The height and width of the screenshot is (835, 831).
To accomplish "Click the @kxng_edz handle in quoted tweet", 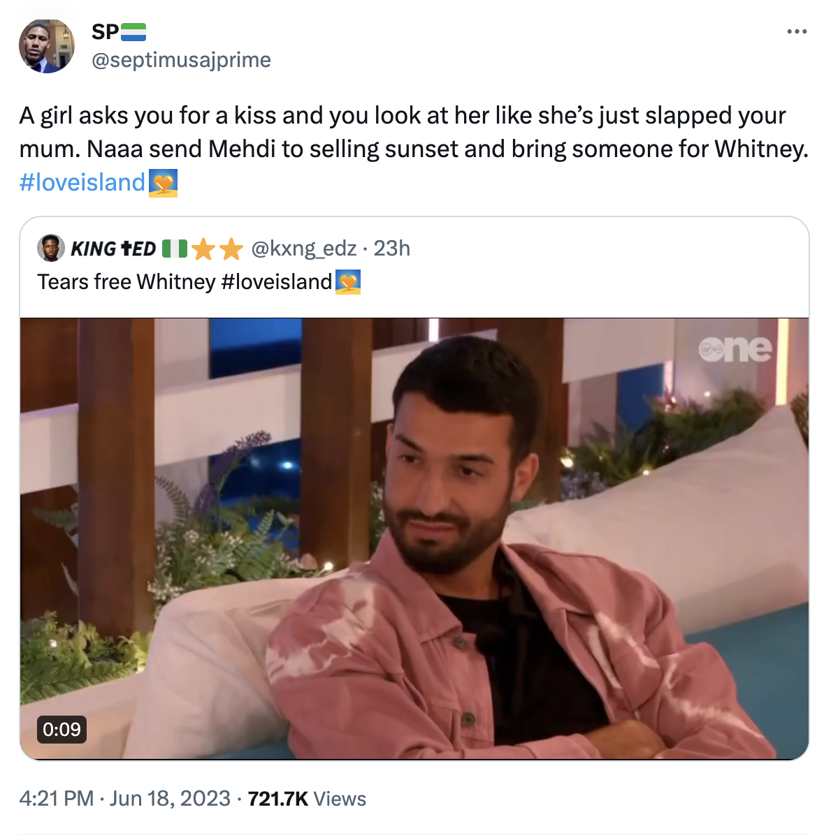I will [306, 249].
